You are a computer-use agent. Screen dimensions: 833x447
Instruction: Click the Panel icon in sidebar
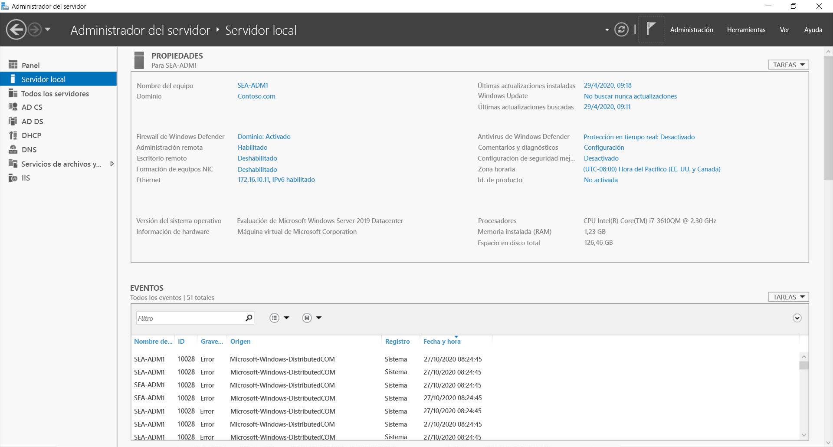[x=13, y=65]
